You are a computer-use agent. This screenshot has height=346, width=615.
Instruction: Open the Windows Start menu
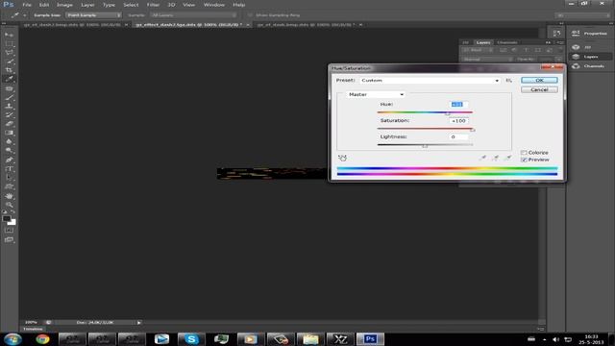12,339
